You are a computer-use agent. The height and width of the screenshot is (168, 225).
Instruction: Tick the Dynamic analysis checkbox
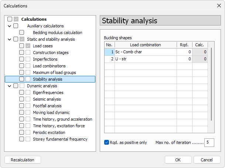pyautogui.click(x=16, y=86)
